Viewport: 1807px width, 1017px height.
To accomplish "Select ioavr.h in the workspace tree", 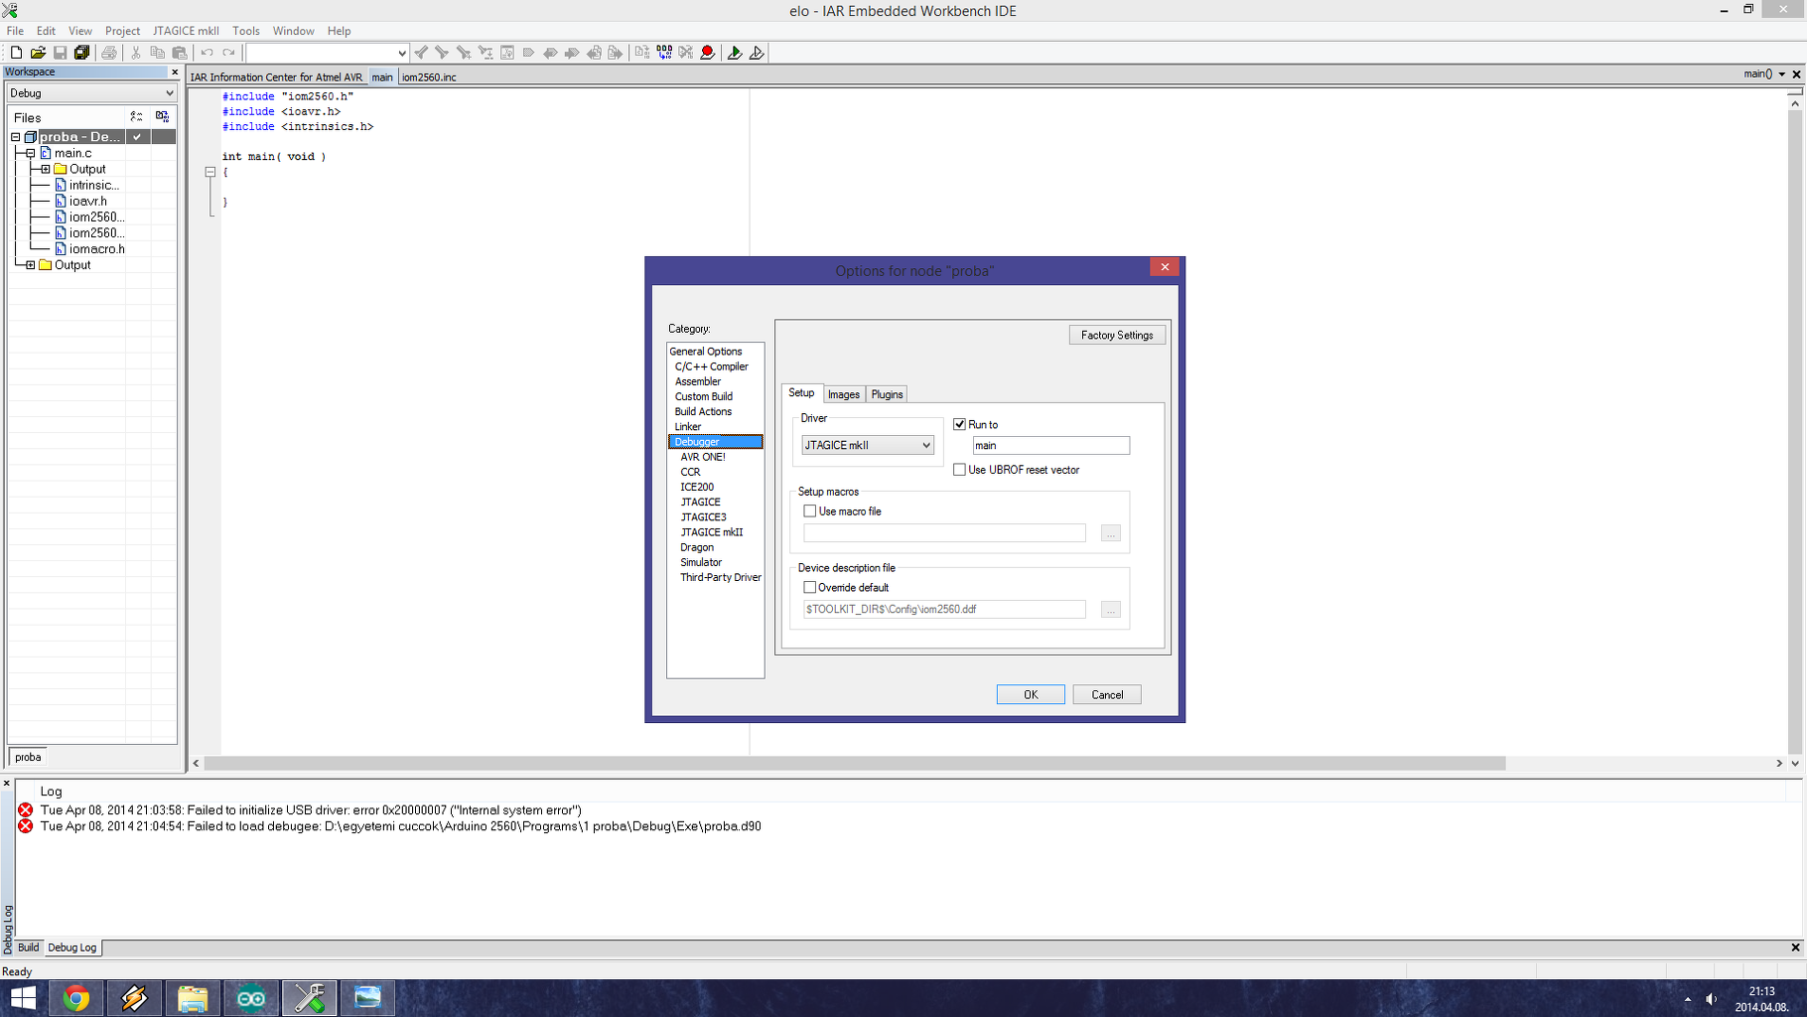I will click(x=87, y=201).
